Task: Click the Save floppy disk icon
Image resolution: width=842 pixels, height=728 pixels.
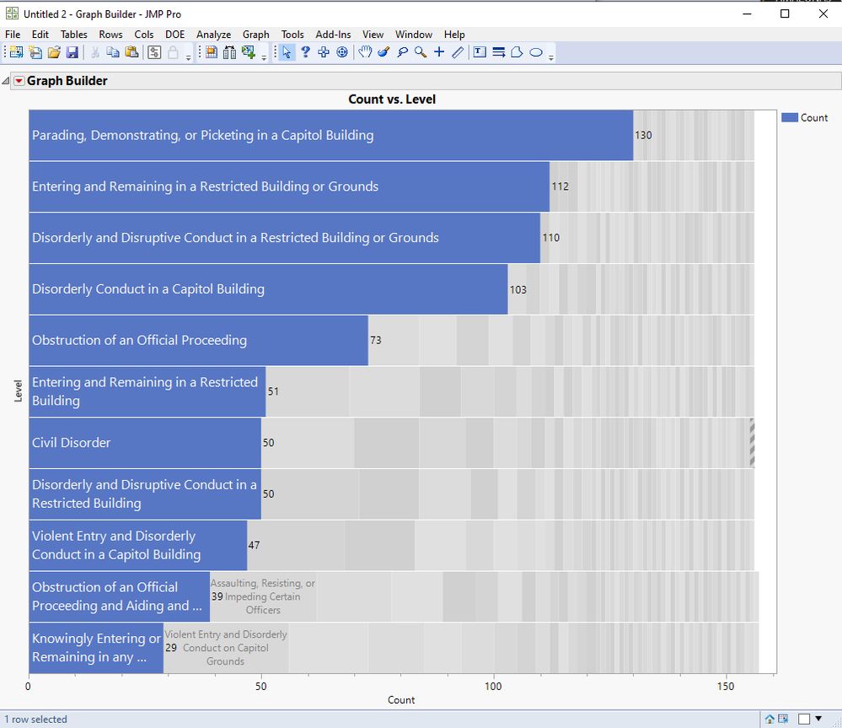Action: click(72, 52)
